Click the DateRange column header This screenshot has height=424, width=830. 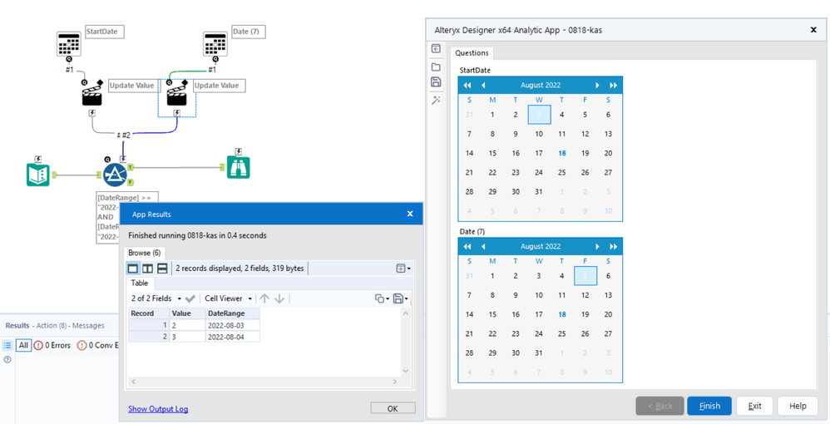(232, 313)
